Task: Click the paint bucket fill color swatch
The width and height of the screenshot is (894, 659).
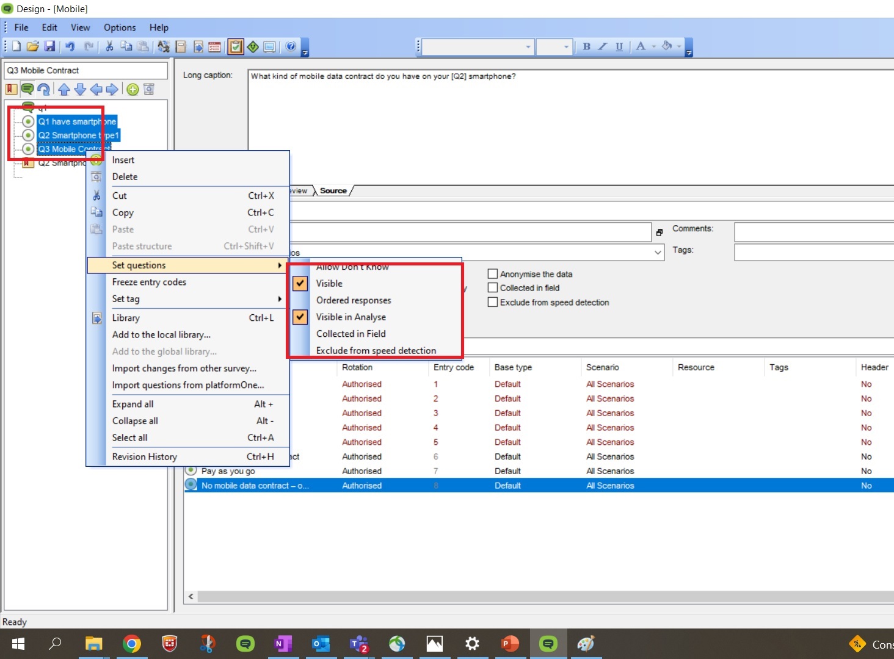Action: click(667, 46)
